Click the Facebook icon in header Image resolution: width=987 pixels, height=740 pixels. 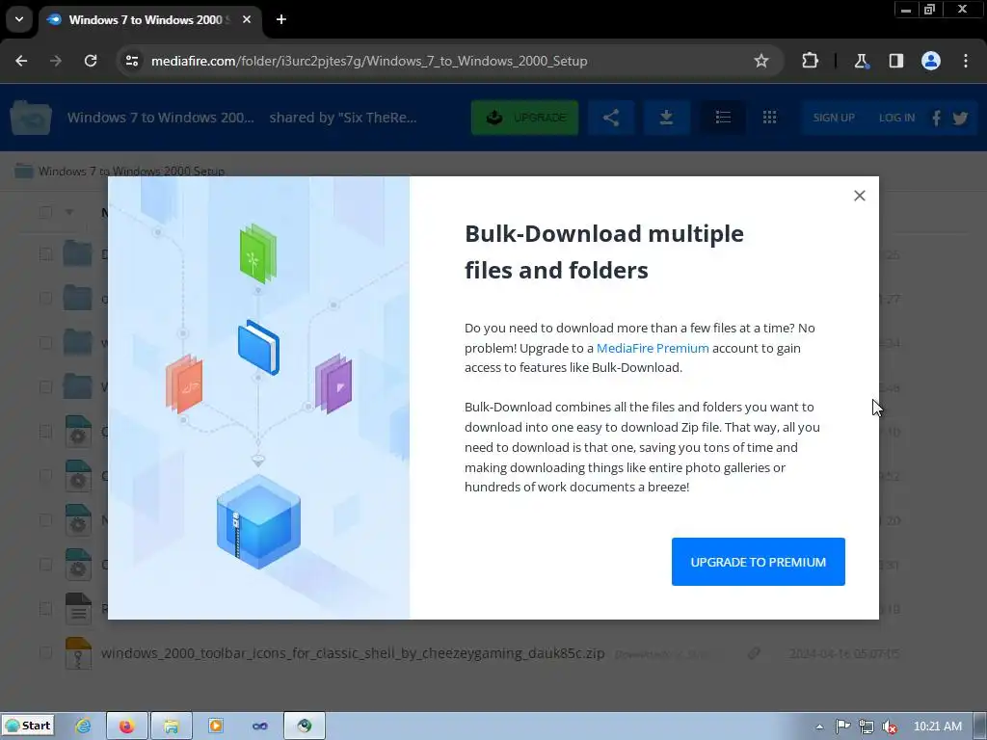[x=936, y=118]
